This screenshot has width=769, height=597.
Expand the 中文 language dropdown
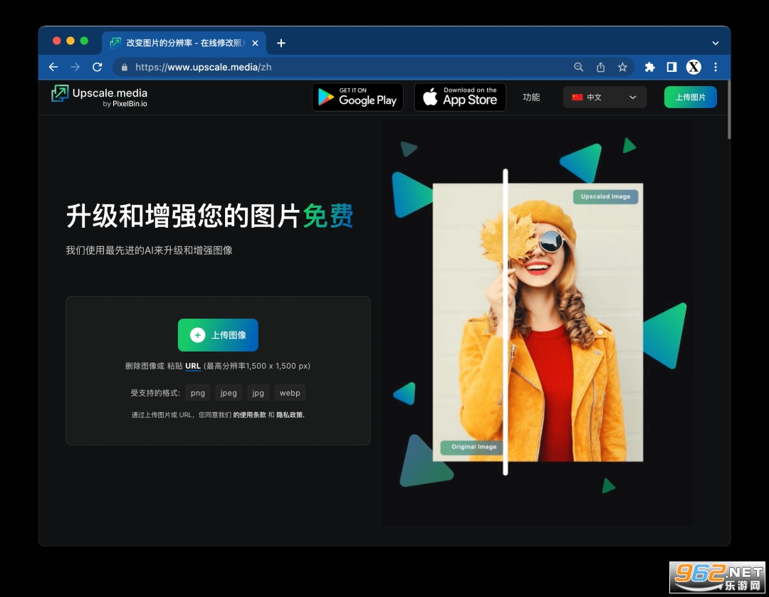(x=605, y=97)
